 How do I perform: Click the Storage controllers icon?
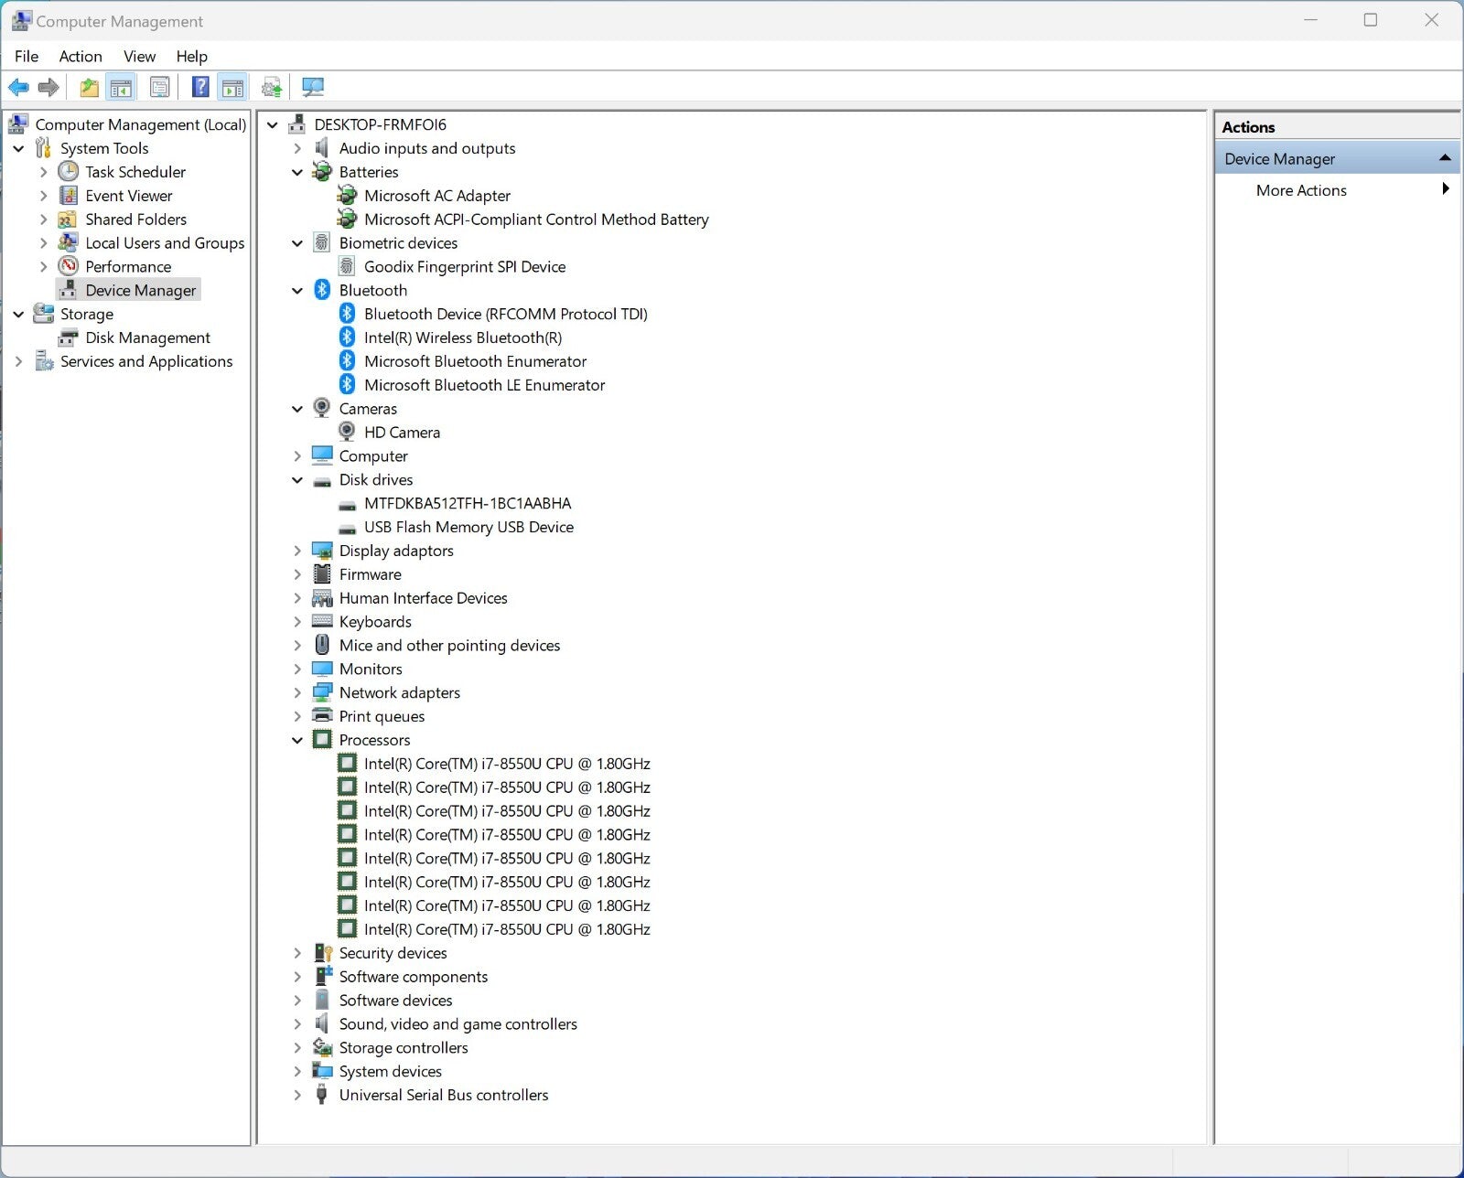[322, 1047]
